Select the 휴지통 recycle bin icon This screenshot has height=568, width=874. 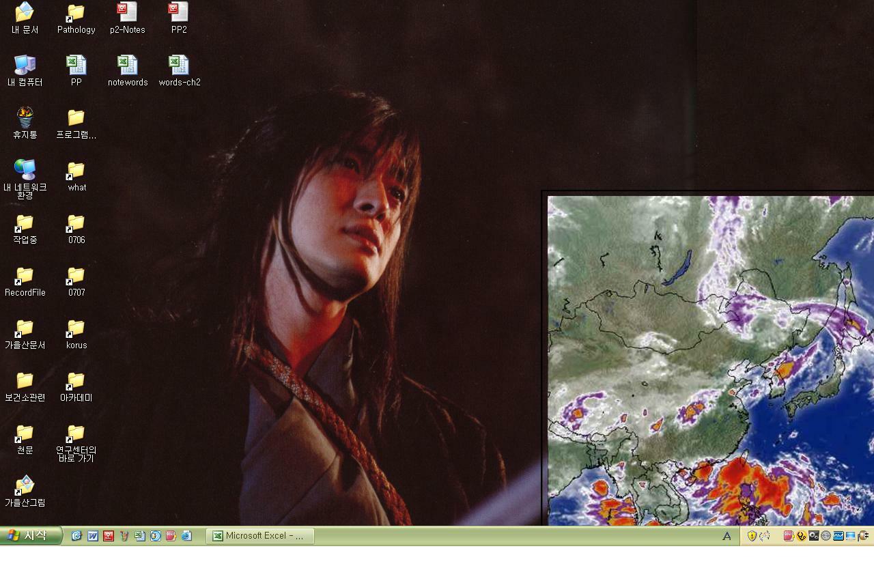(25, 124)
